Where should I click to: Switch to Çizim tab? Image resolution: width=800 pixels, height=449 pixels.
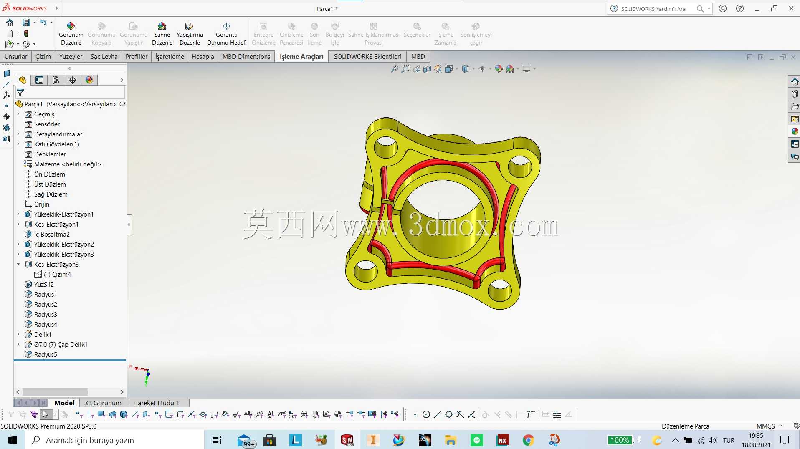point(43,56)
